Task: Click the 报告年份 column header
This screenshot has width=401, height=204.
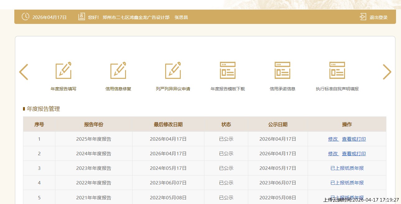Action: click(x=94, y=125)
